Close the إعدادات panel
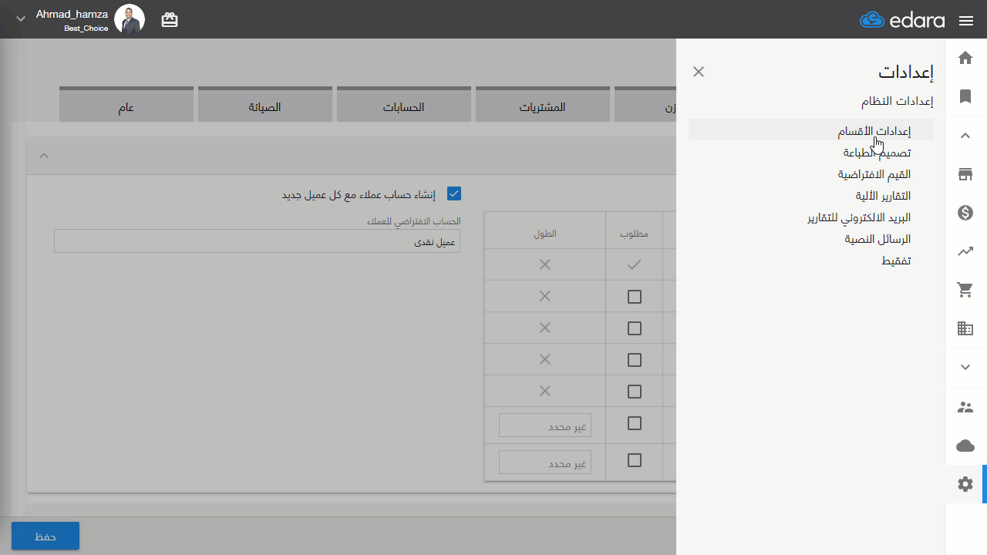The width and height of the screenshot is (987, 555). [x=699, y=72]
